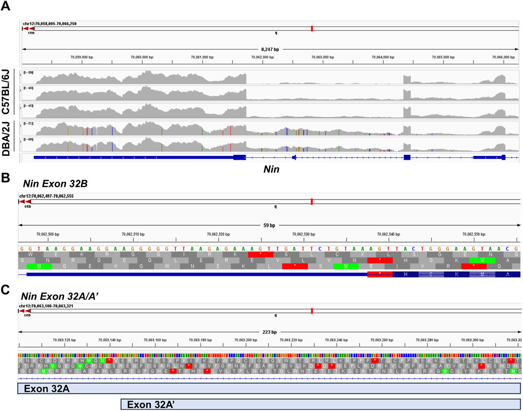523x411 pixels.
Task: Click the centromere triangles in panel B ideogram
Action: click(x=25, y=202)
